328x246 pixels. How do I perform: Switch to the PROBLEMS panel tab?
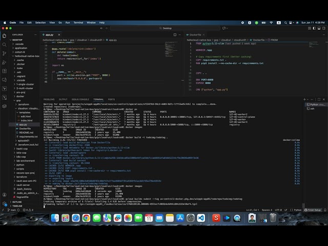coord(49,99)
